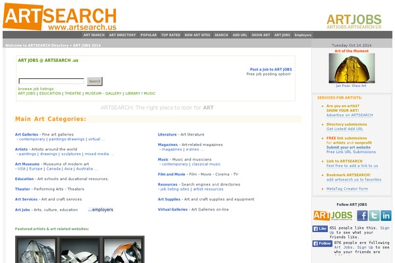Open the Literature category
395x263 pixels.
167,134
